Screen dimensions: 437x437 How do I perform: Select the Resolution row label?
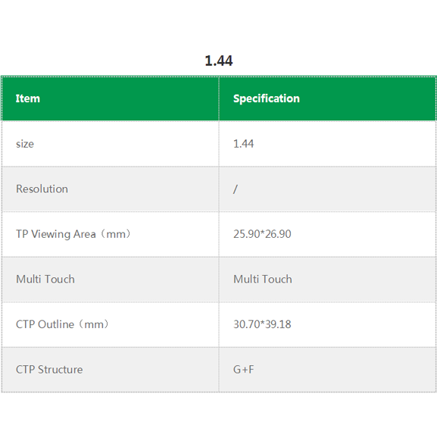[x=42, y=189]
